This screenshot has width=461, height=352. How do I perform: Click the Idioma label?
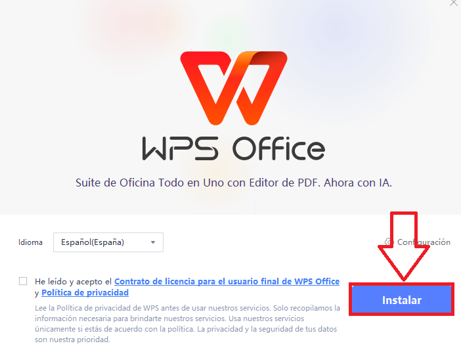tap(31, 242)
